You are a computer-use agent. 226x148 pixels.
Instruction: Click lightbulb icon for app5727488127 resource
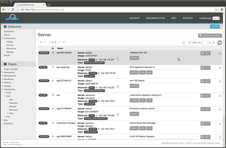(118, 87)
